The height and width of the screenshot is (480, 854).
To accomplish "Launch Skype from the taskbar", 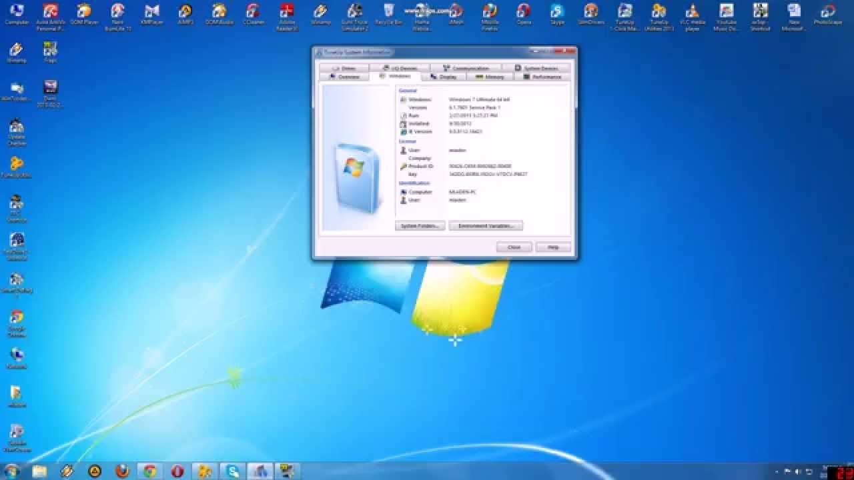I will (x=232, y=471).
